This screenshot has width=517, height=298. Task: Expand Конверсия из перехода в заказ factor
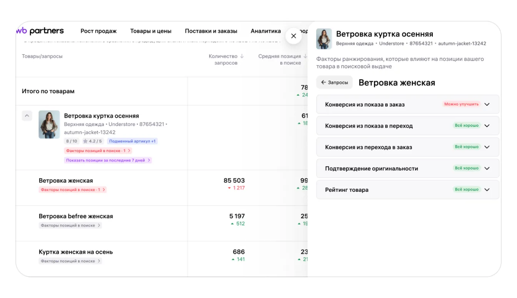pos(487,147)
